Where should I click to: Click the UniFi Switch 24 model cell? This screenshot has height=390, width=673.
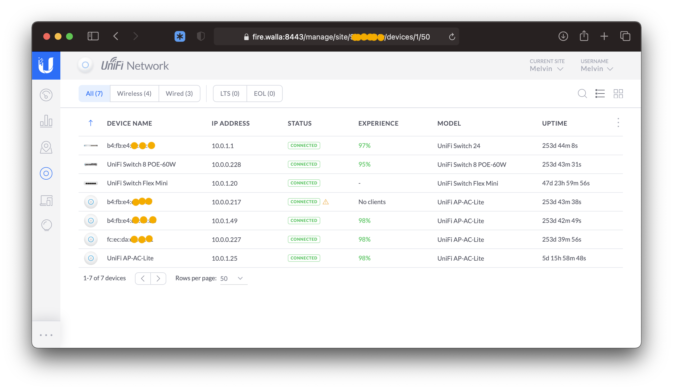(x=459, y=146)
